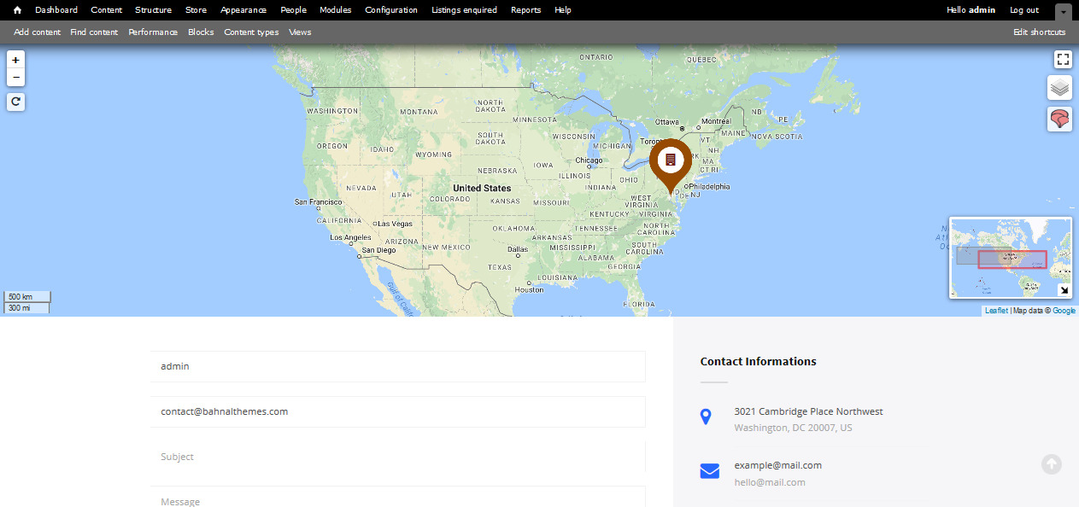Zoom out on the map

point(15,78)
